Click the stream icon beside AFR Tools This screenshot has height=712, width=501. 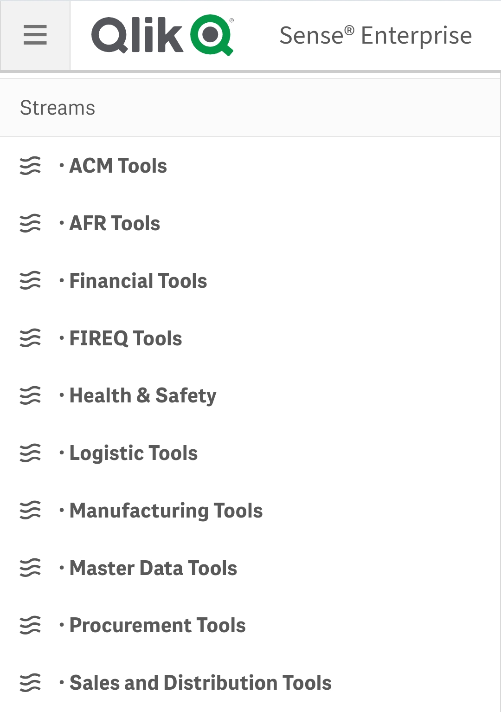click(30, 223)
